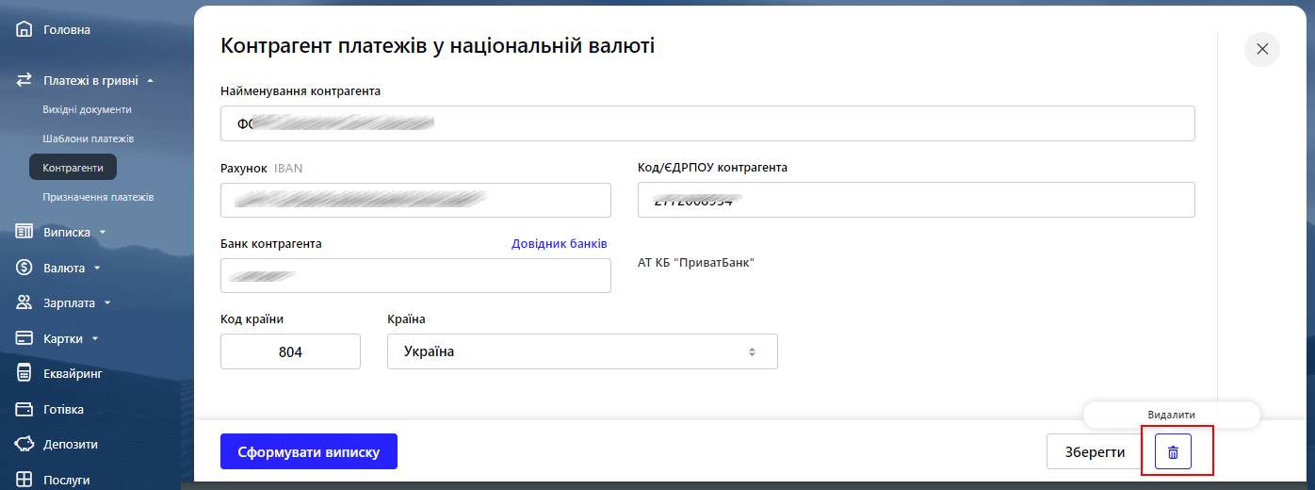1315x490 pixels.
Task: Click the Зберегти button
Action: [1095, 451]
